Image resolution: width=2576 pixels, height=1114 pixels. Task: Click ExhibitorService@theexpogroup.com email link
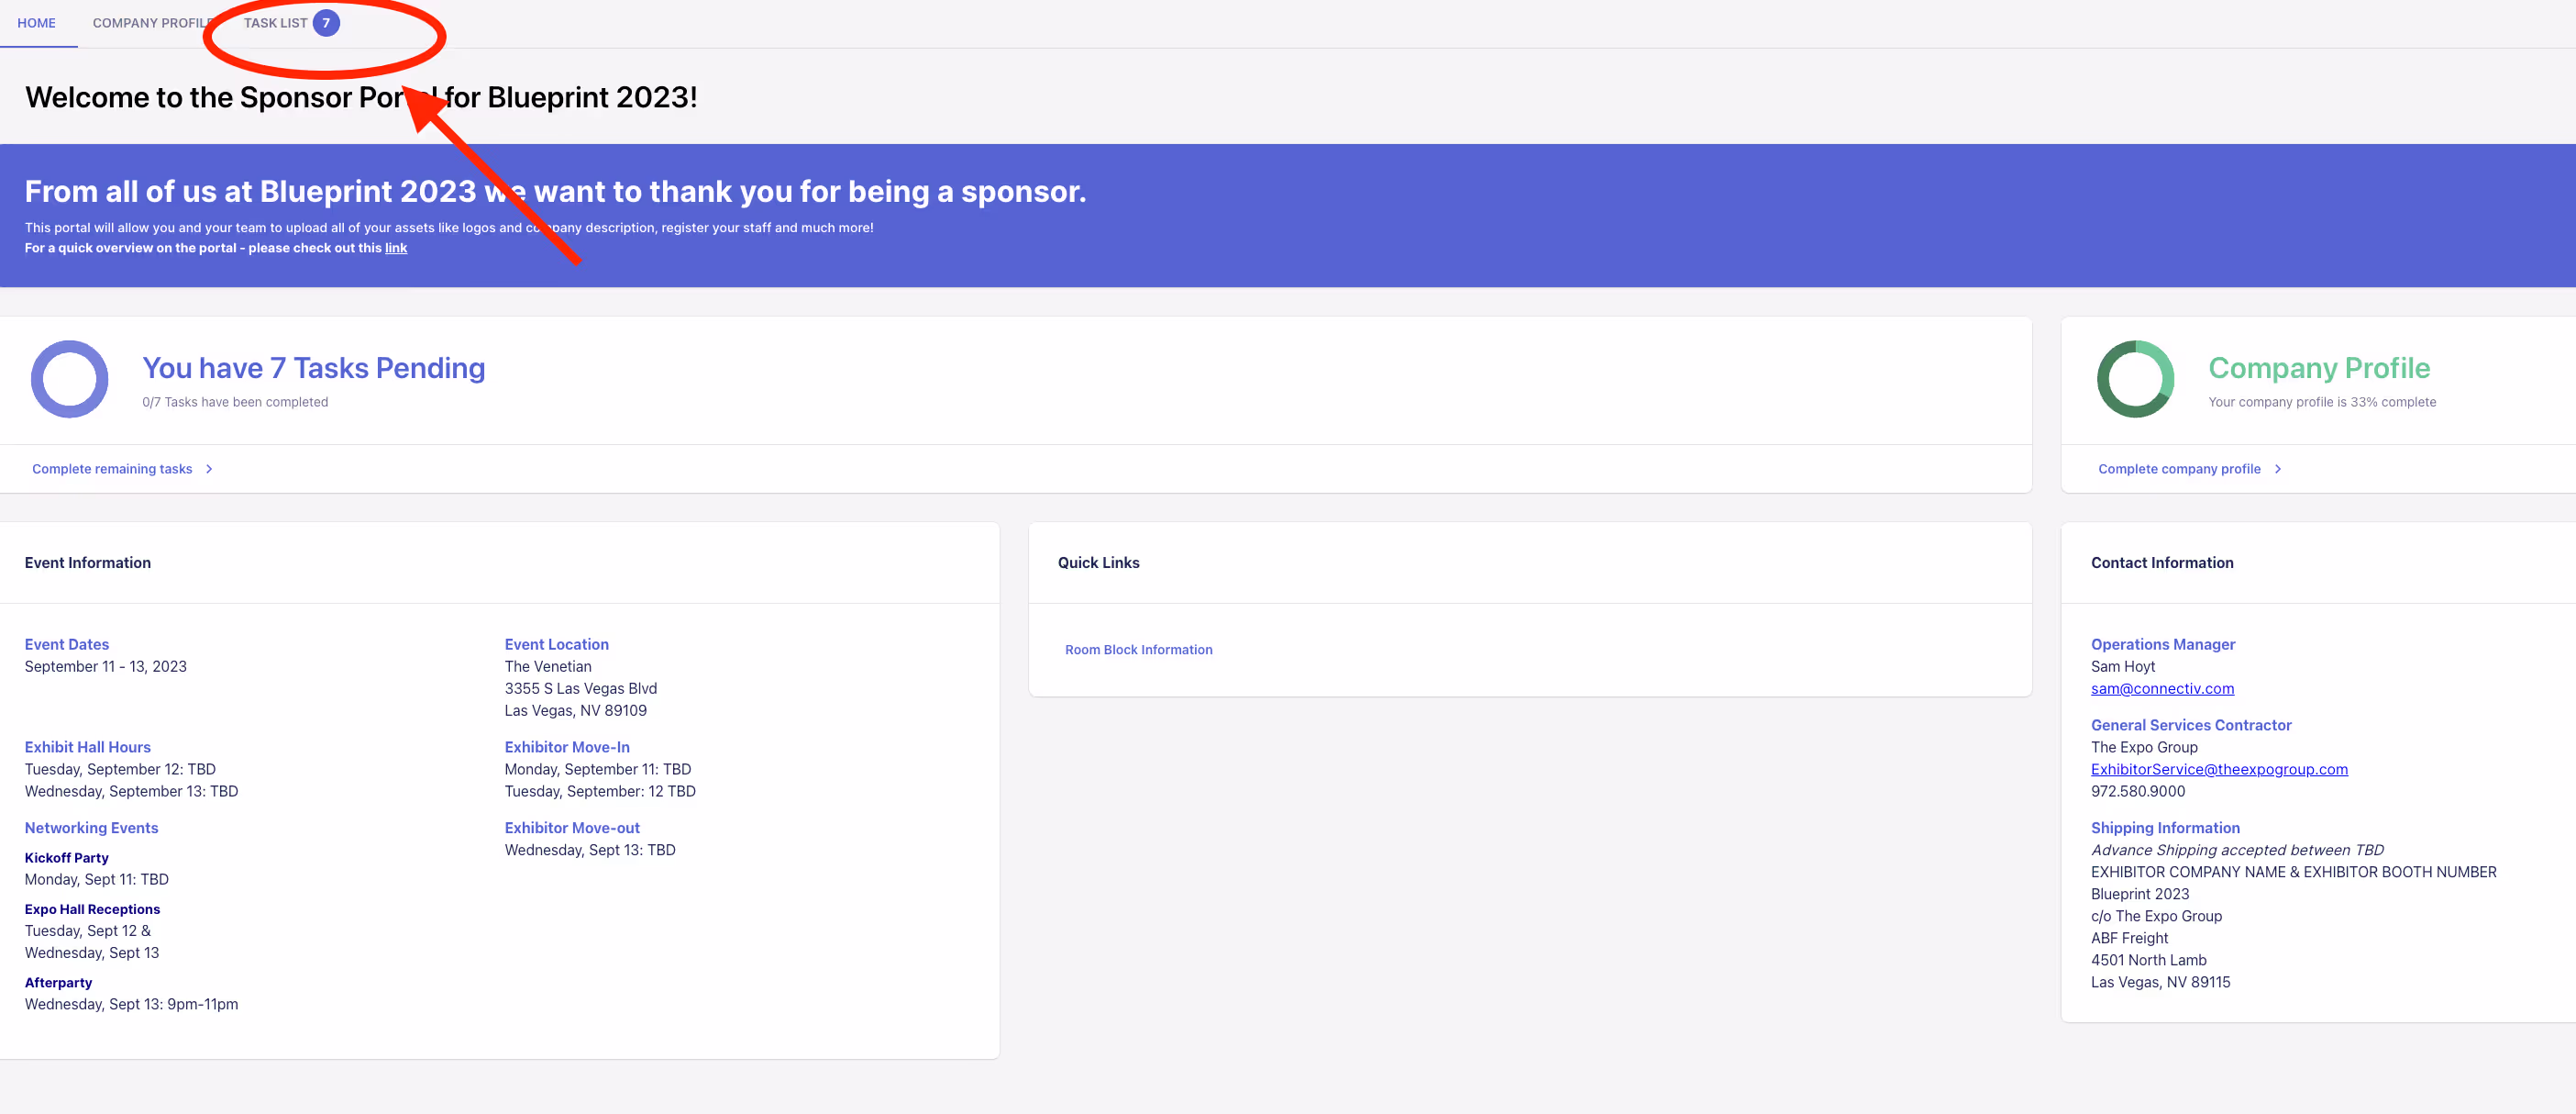2218,769
